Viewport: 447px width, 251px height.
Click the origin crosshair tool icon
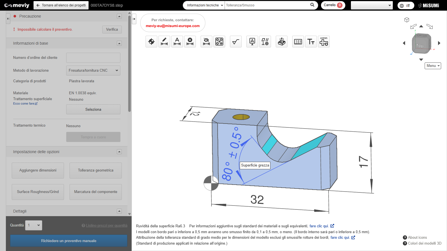pos(151,42)
